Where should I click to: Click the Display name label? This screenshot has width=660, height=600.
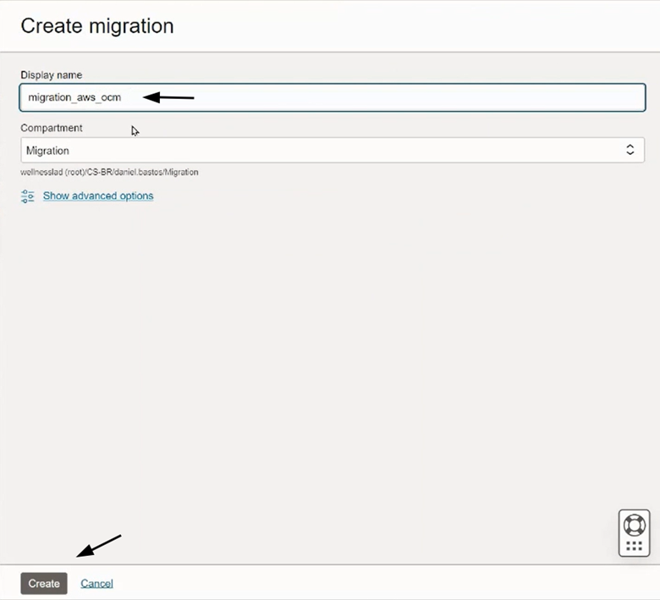52,75
